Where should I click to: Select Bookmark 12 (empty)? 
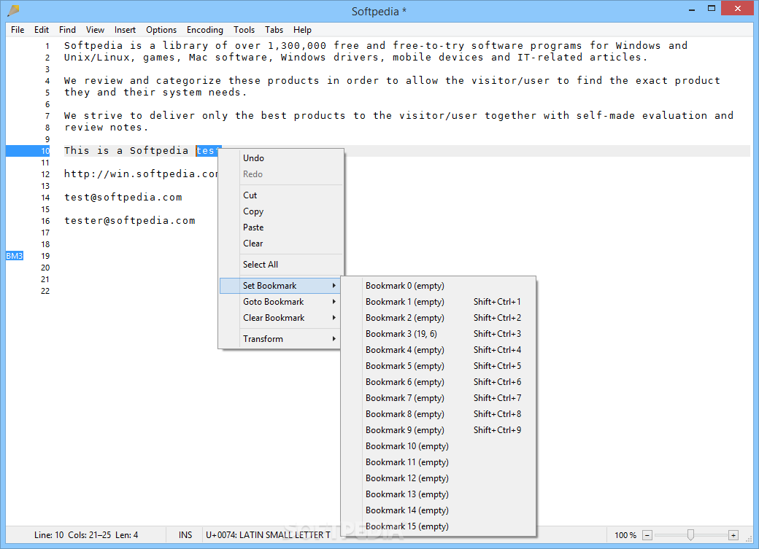click(x=439, y=478)
